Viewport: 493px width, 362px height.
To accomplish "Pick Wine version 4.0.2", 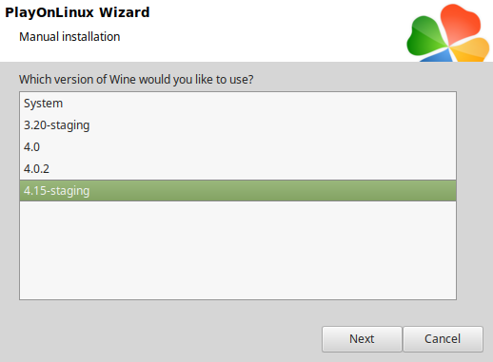I will tap(238, 169).
